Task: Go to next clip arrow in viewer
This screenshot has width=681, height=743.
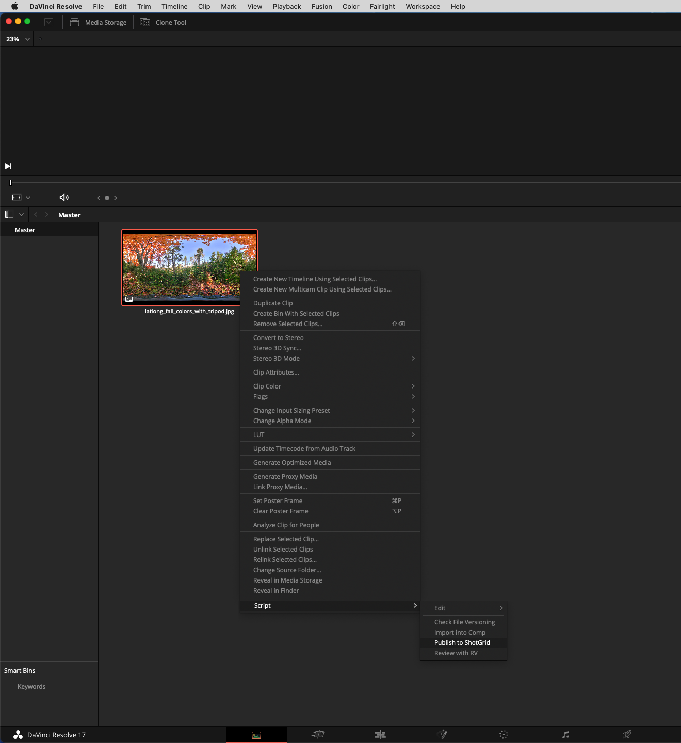Action: pos(116,198)
